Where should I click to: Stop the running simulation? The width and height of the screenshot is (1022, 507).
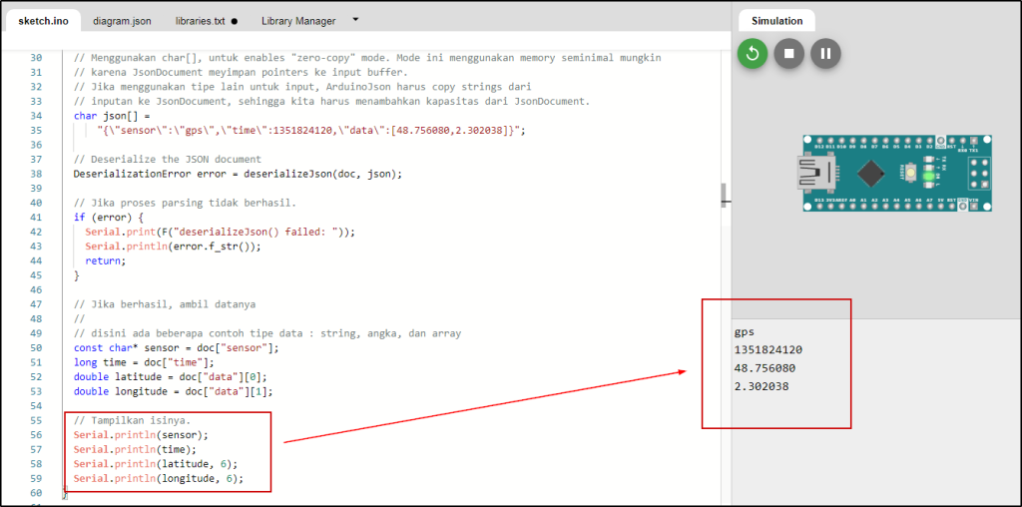pyautogui.click(x=788, y=54)
